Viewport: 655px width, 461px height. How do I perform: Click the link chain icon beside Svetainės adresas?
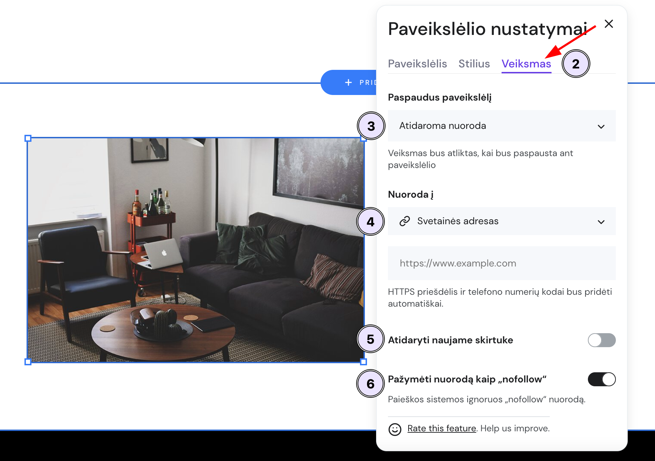(x=405, y=221)
